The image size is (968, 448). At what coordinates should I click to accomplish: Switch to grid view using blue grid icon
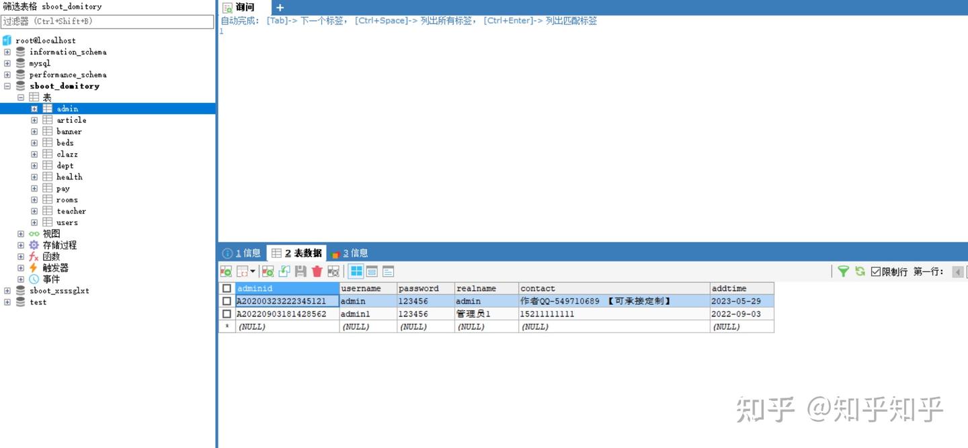[356, 271]
